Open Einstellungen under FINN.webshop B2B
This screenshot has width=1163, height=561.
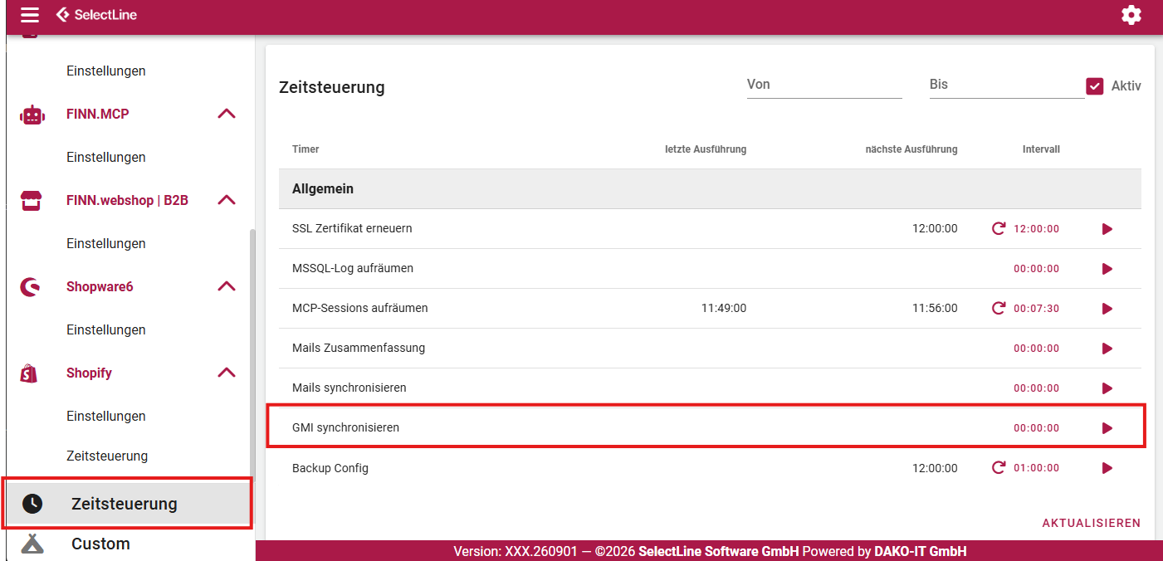click(106, 243)
